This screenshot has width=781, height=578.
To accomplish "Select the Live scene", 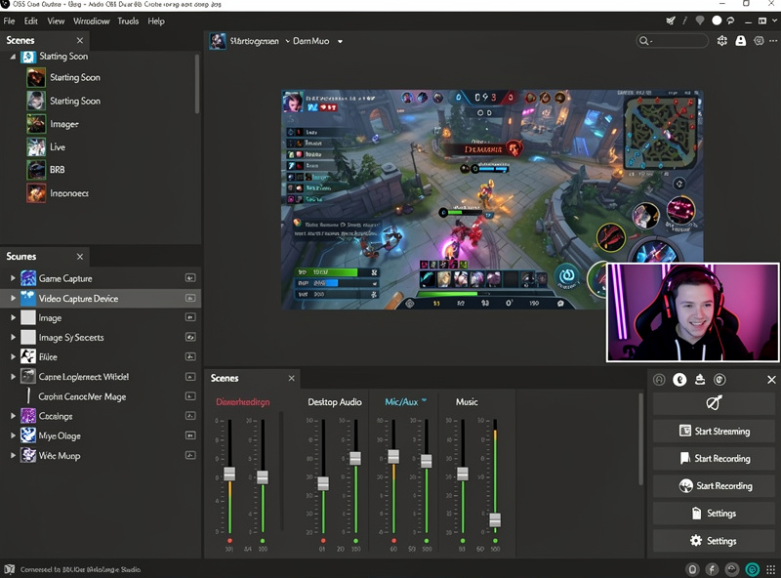I will (x=58, y=147).
